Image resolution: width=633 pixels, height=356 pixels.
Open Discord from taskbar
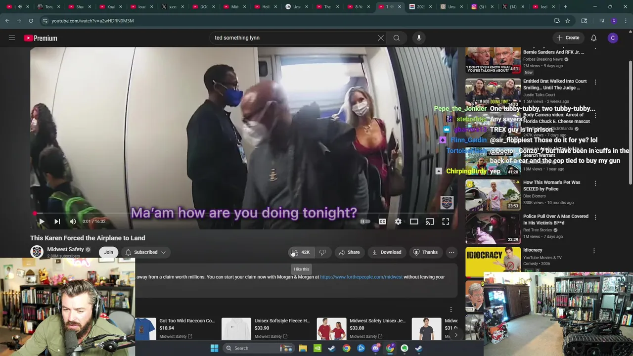(x=375, y=348)
